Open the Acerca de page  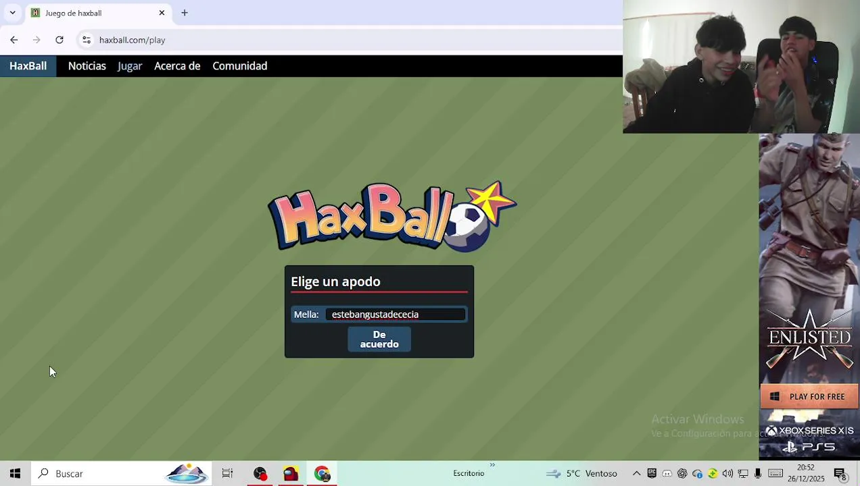tap(177, 66)
